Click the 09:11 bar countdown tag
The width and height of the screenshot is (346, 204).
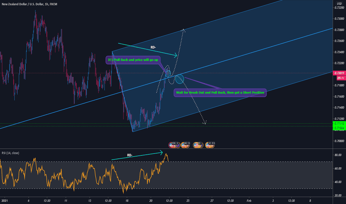[x=341, y=78]
